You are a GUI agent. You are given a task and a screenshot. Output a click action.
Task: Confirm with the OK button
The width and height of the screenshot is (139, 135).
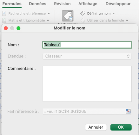(x=121, y=127)
